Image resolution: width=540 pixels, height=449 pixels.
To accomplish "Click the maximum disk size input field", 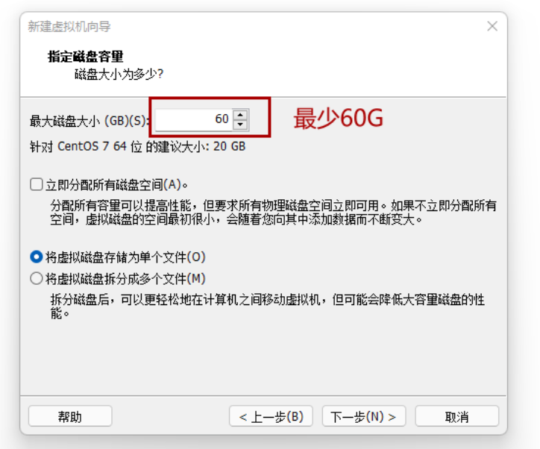I will 194,119.
